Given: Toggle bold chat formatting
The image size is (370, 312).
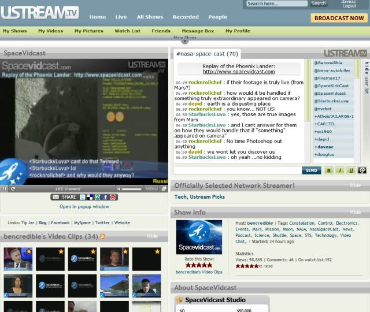Looking at the screenshot, I should coord(328,170).
